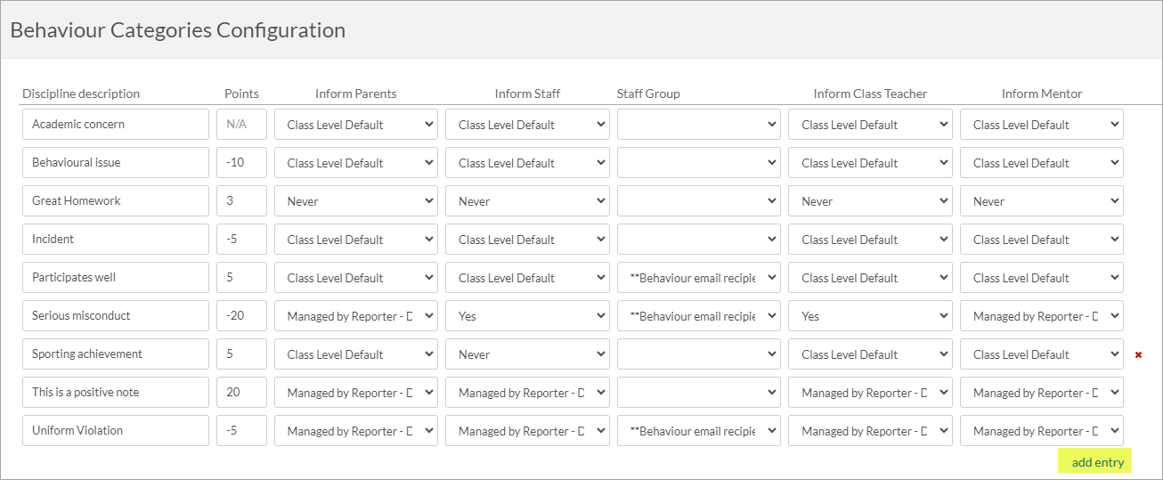1163x480 pixels.
Task: Click points field for This is a positive note
Action: pos(241,393)
